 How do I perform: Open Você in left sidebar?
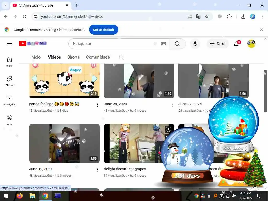[x=9, y=120]
